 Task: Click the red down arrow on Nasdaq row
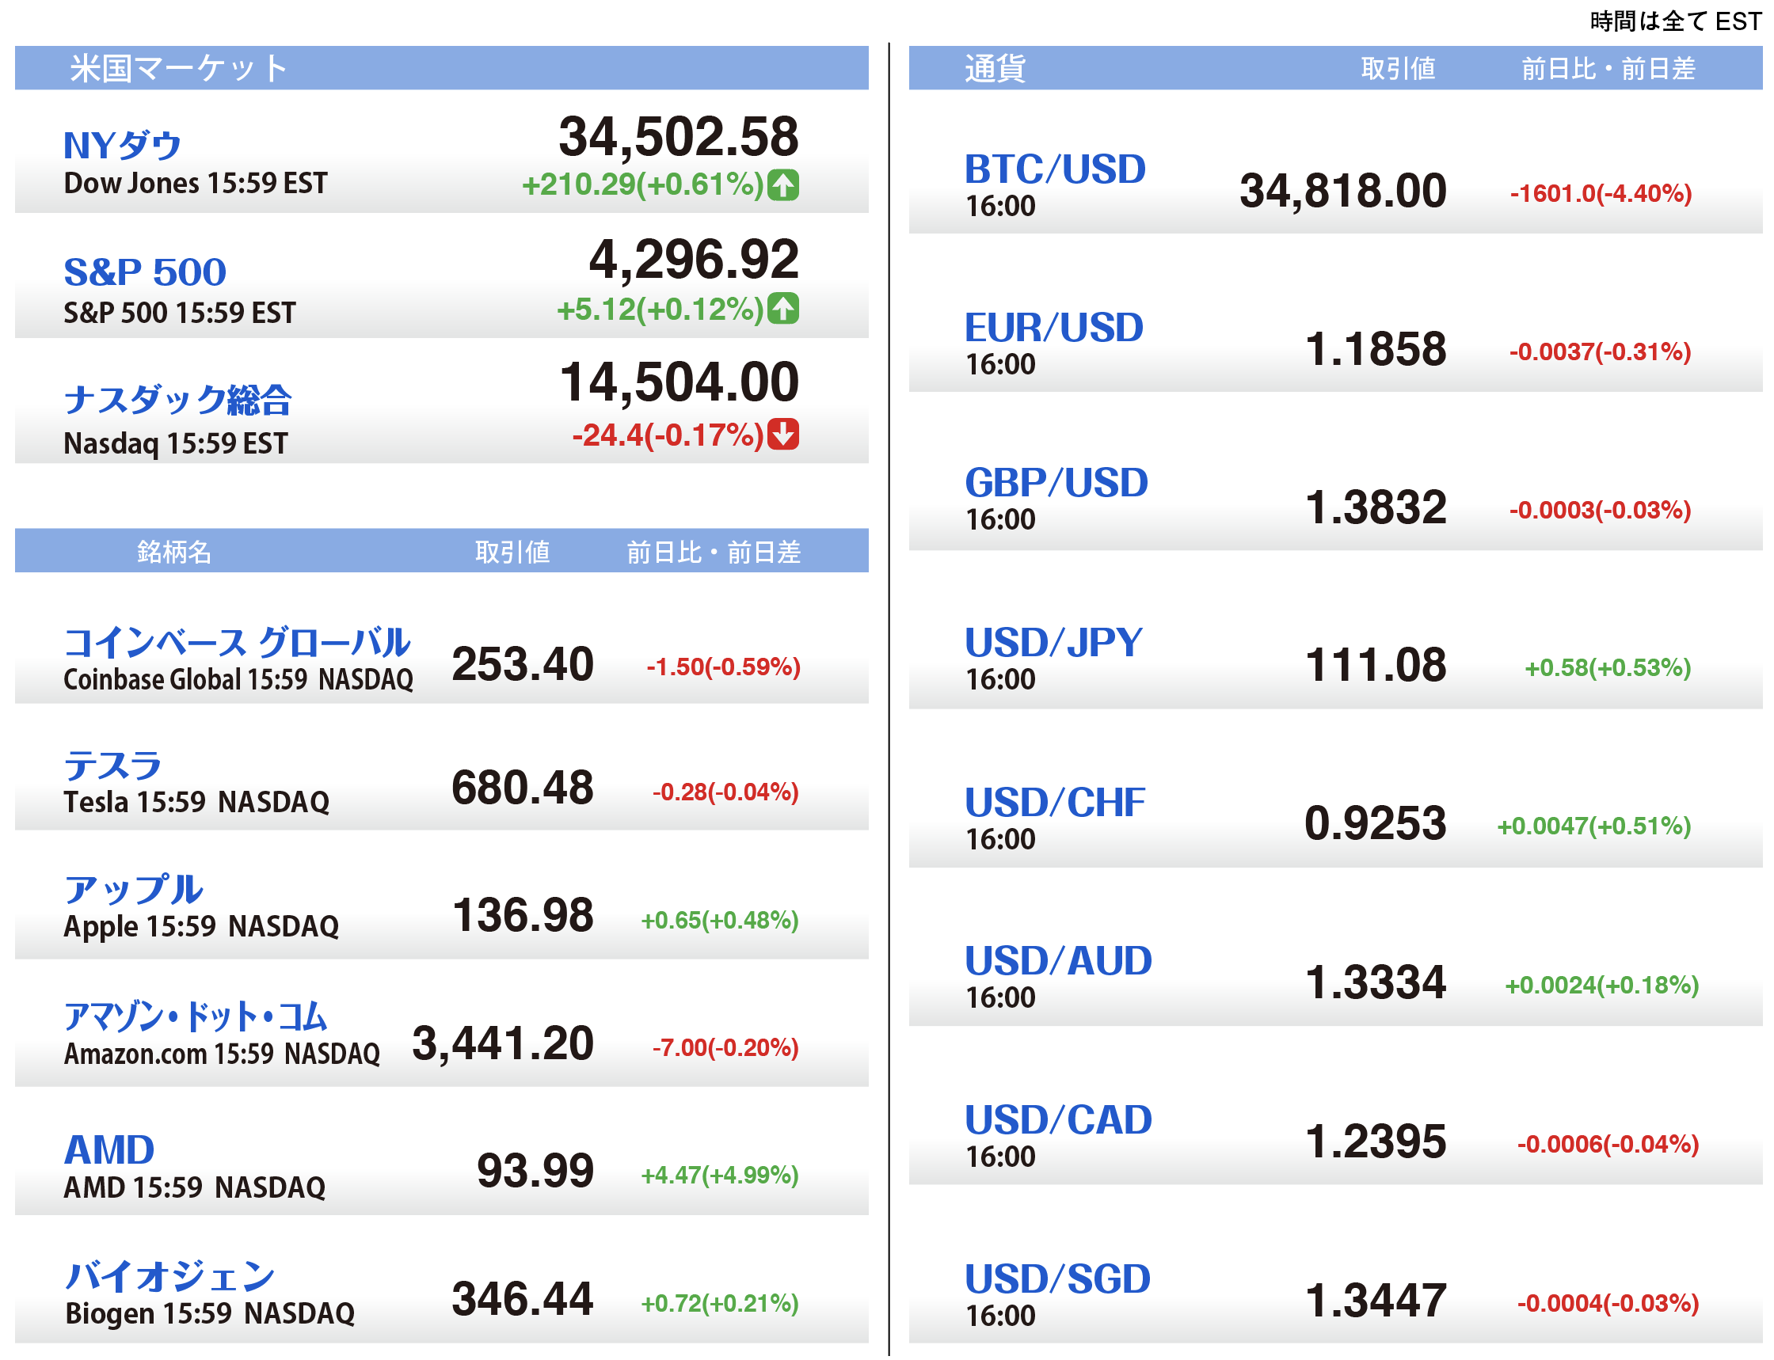(x=783, y=434)
